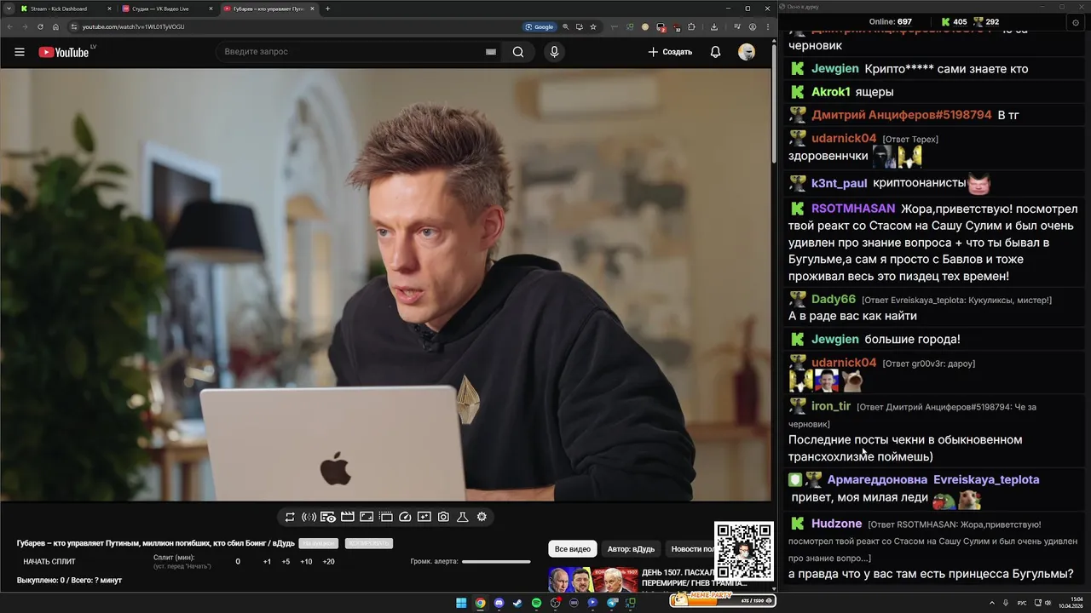
Task: Click the dashed window icon in video toolbar
Action: (x=386, y=517)
